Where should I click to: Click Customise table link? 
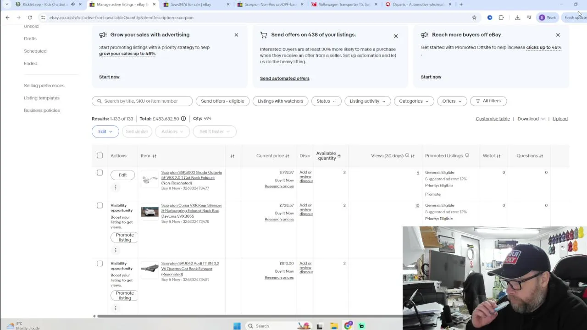pyautogui.click(x=493, y=119)
